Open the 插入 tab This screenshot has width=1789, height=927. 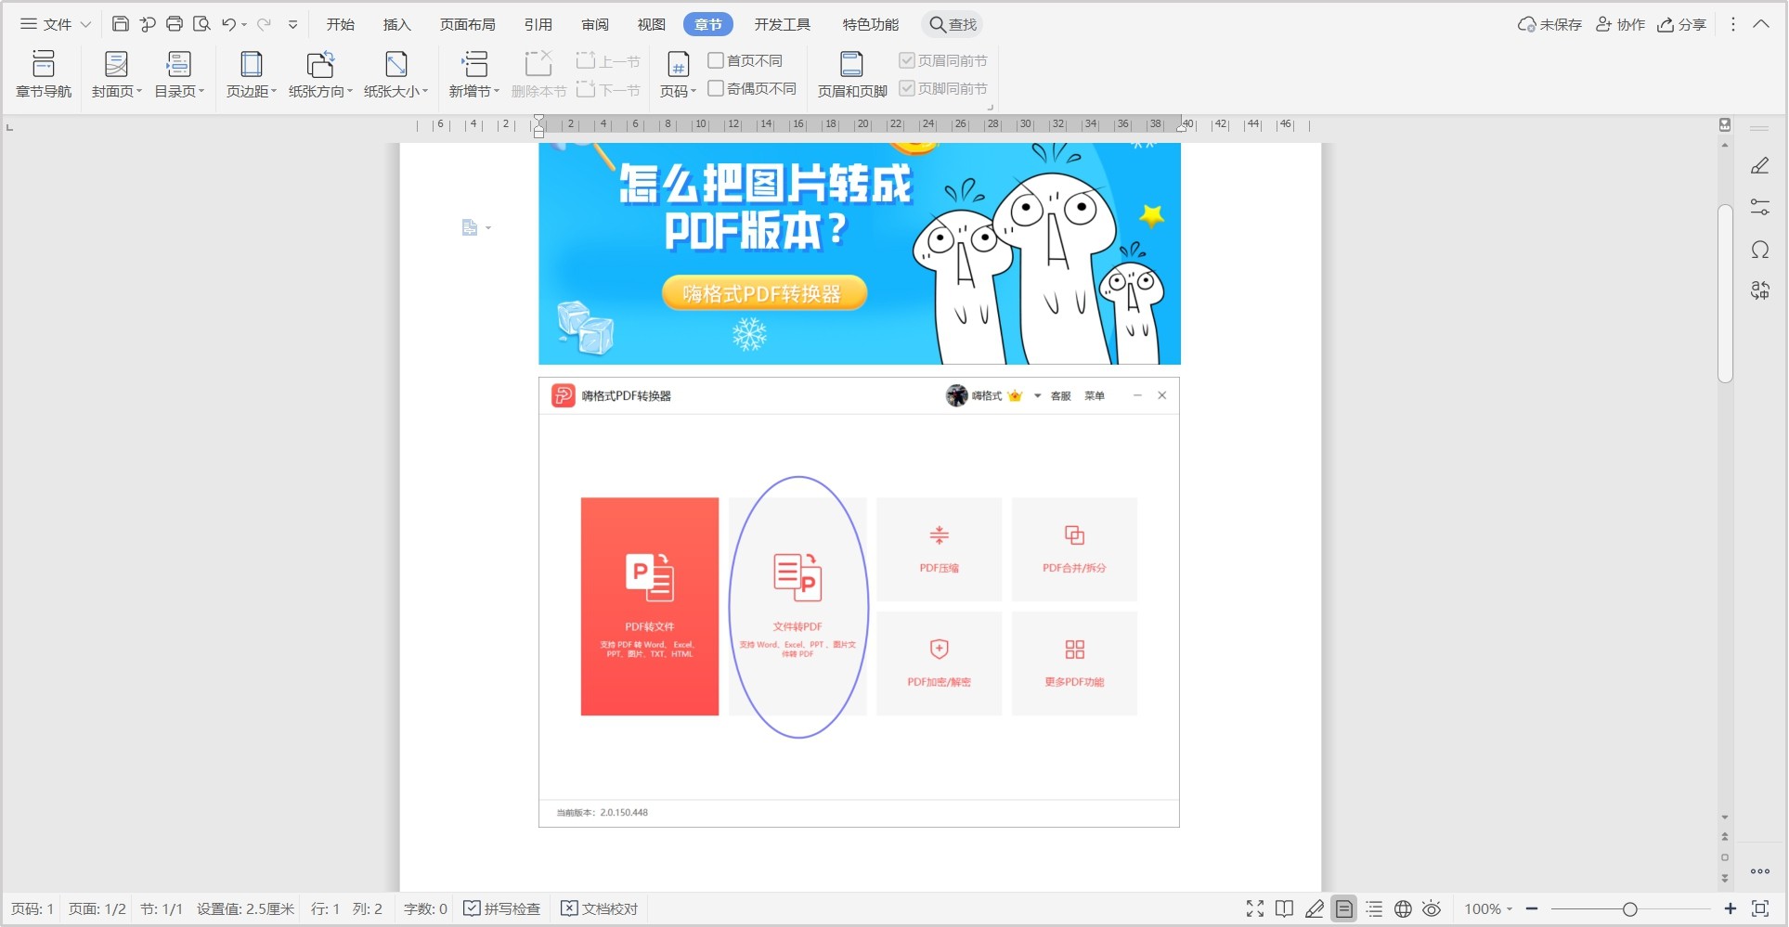397,25
